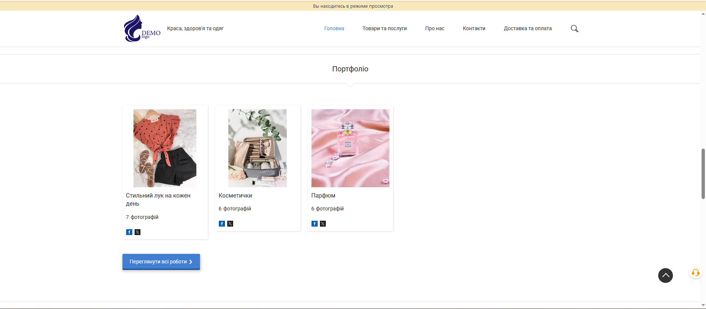Click the DEMO logo in header
Viewport: 706px width, 309px height.
tap(142, 29)
